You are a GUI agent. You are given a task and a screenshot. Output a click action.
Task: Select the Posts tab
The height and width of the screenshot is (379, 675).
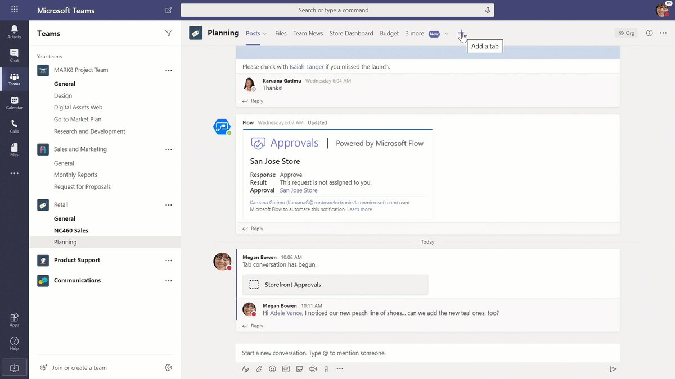click(253, 34)
